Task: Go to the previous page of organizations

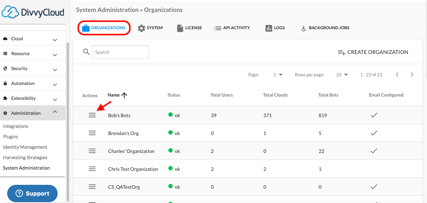Action: (x=397, y=75)
